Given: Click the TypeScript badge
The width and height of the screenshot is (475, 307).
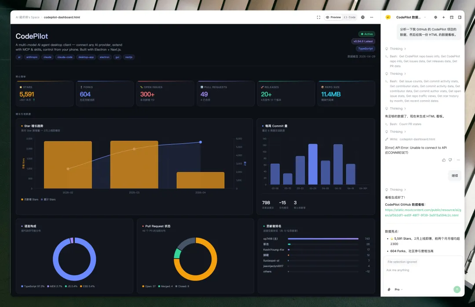Looking at the screenshot, I should point(365,49).
